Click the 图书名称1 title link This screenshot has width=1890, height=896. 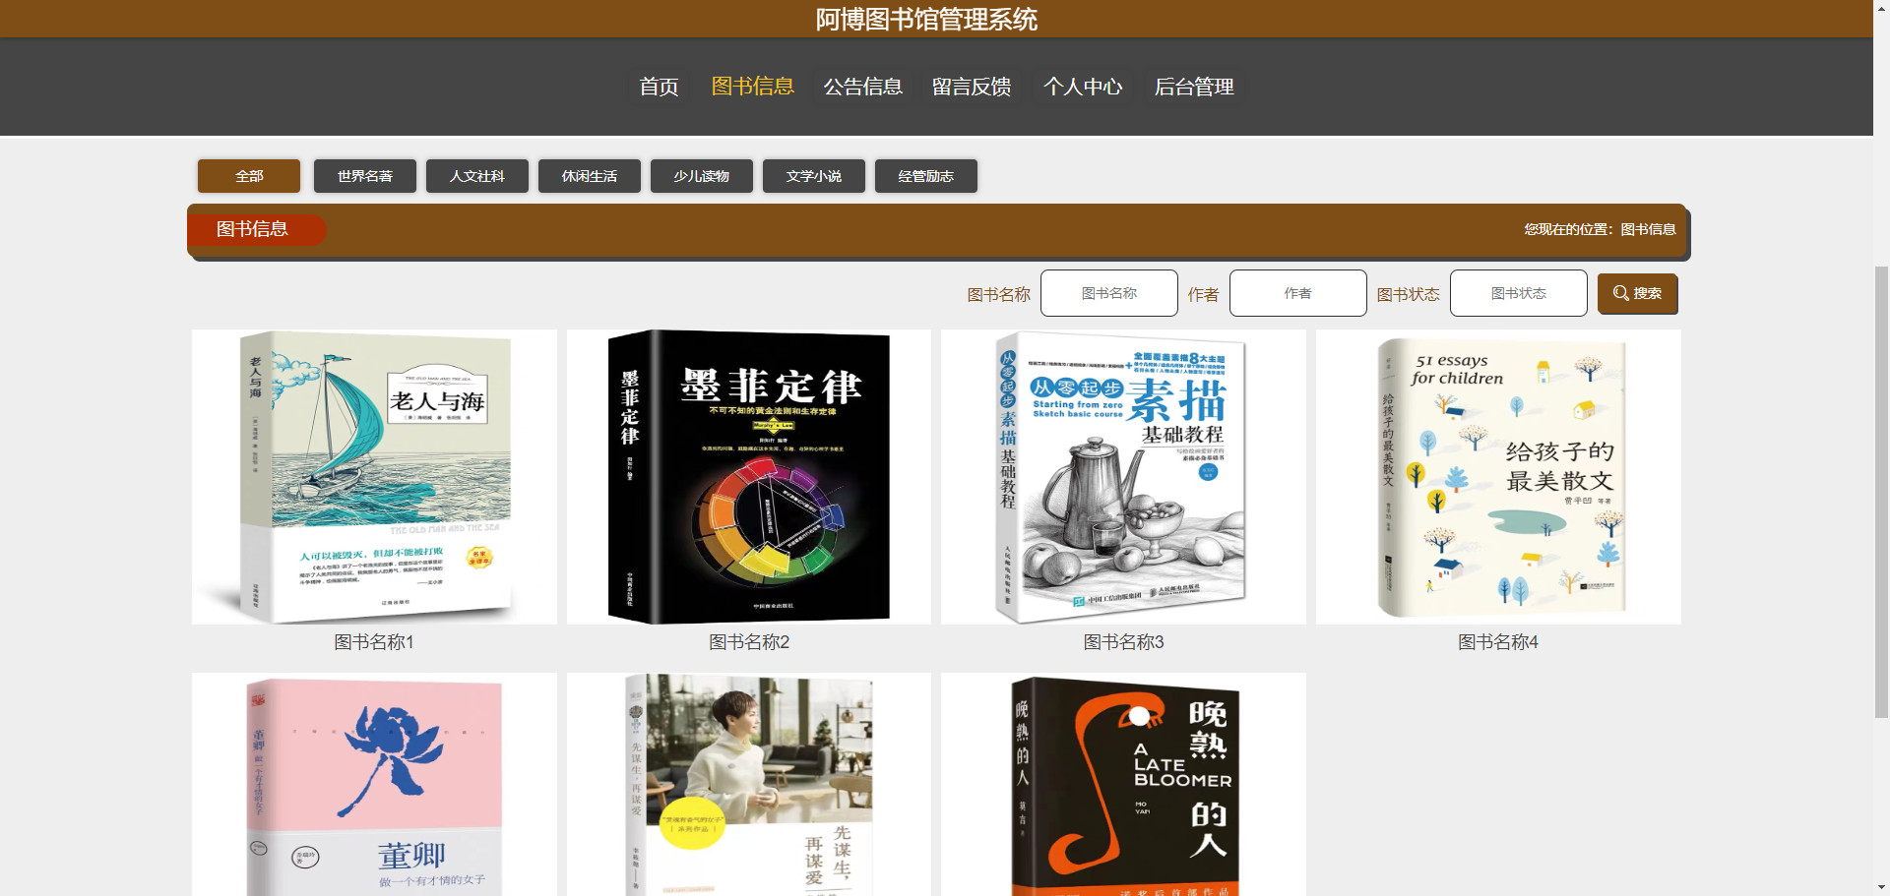pos(374,642)
